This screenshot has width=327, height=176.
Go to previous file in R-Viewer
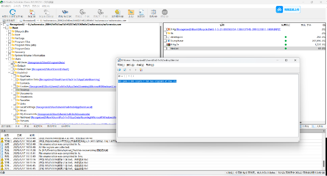[130, 70]
